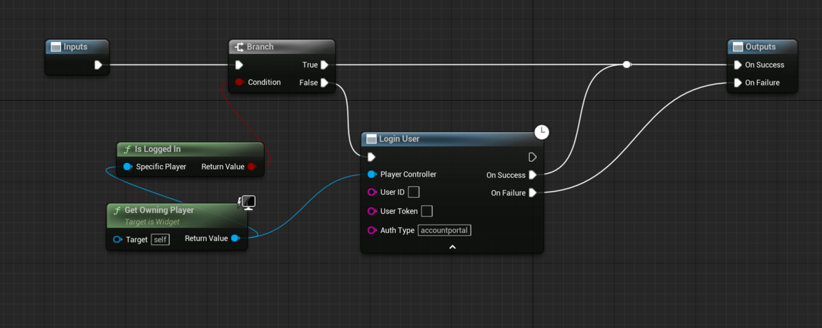Click the Branch Condition red pin
Viewport: 822px width, 328px height.
coord(239,82)
